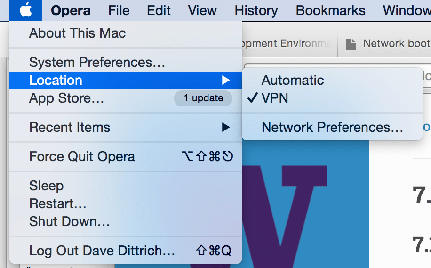Open the Bookmarks menu
The width and height of the screenshot is (431, 268).
coord(330,10)
